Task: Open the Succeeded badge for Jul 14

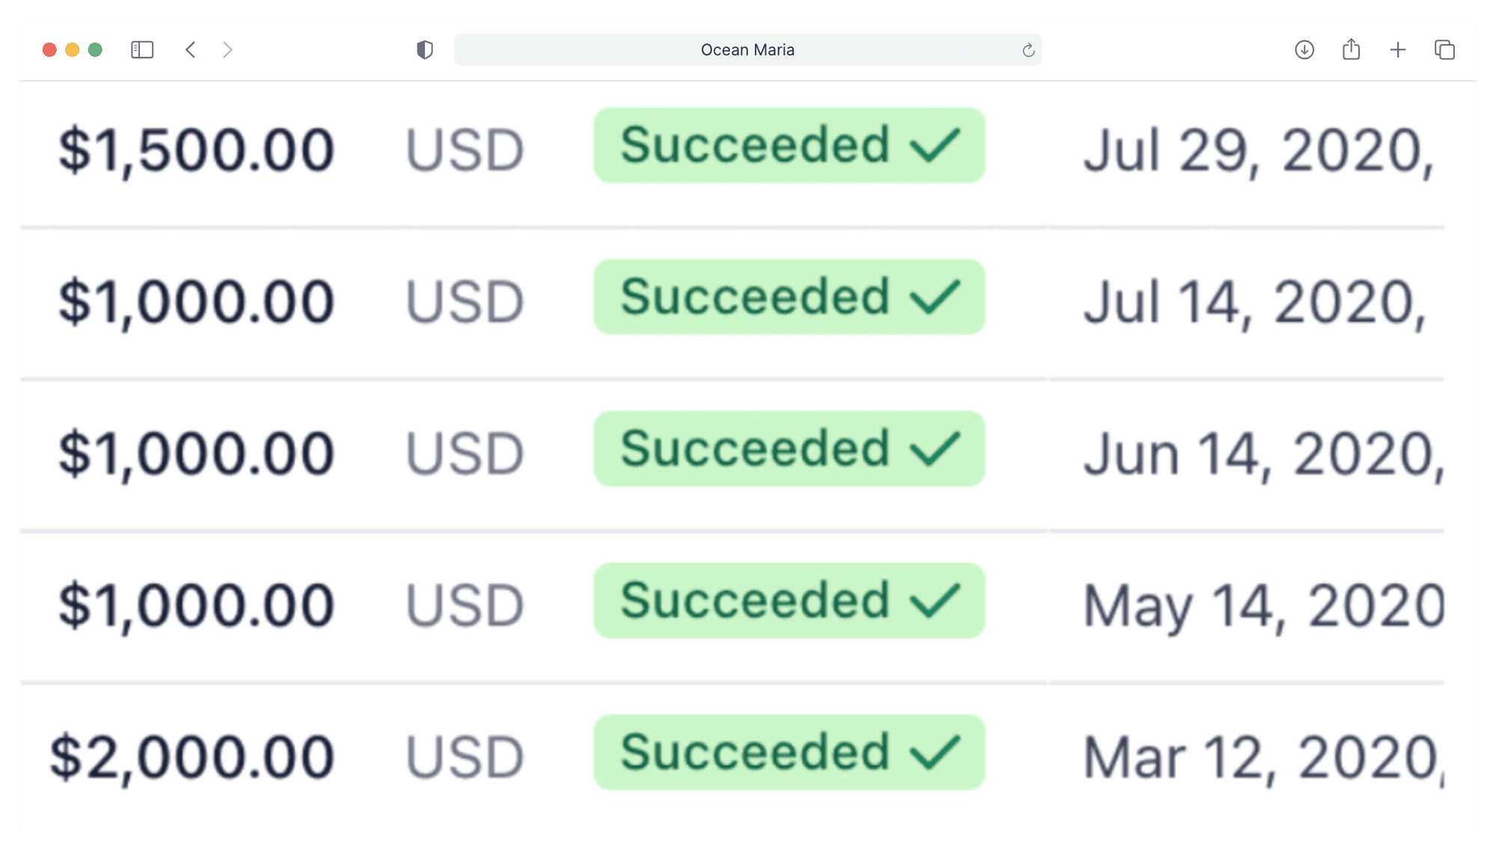Action: pos(790,297)
